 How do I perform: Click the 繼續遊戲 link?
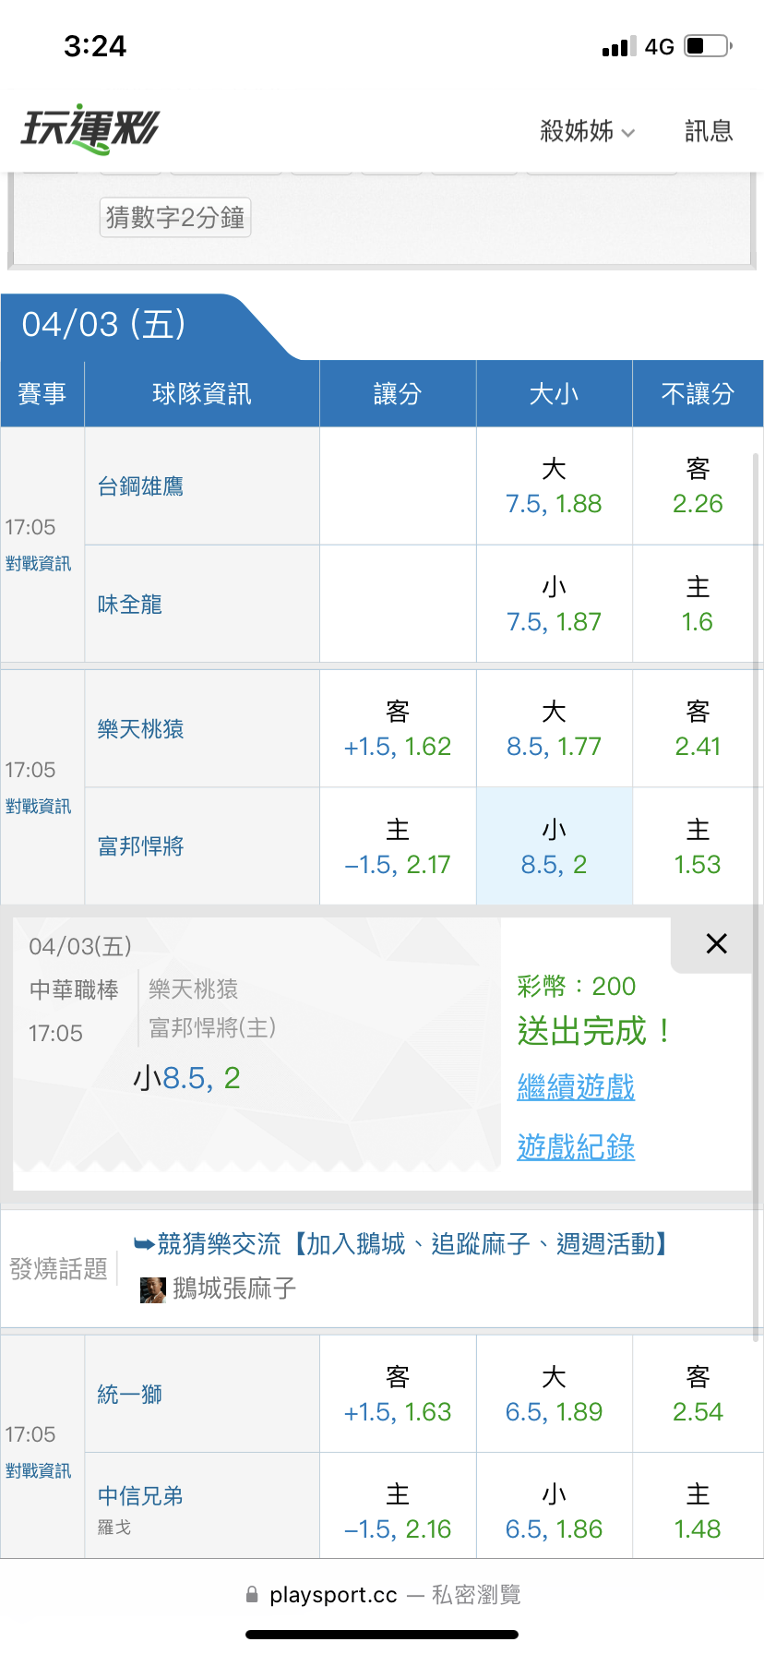576,1087
